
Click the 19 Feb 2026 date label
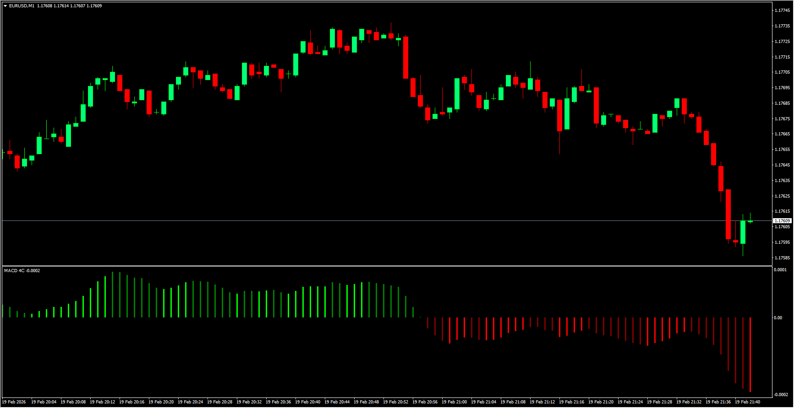click(x=14, y=402)
